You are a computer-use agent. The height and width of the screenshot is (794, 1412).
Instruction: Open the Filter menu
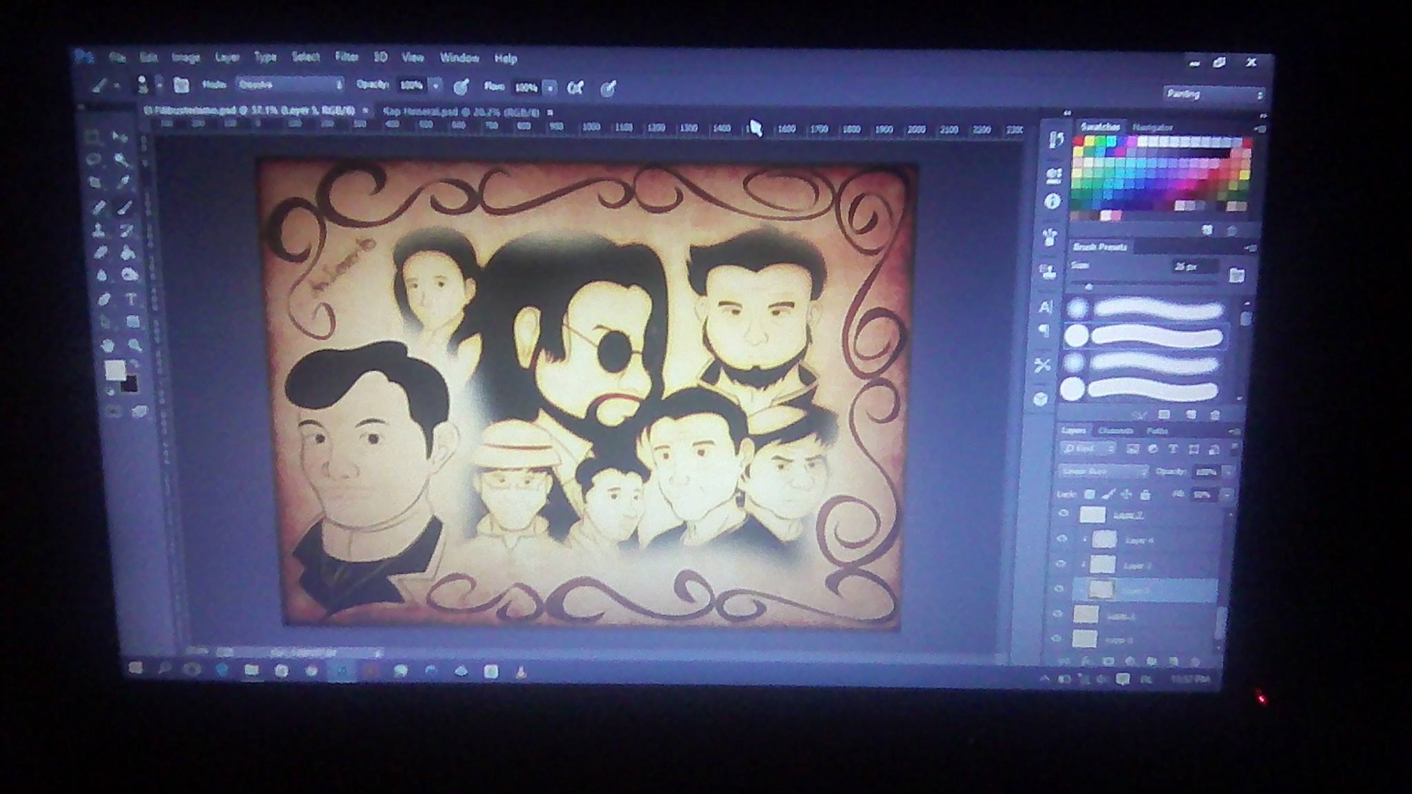point(347,57)
